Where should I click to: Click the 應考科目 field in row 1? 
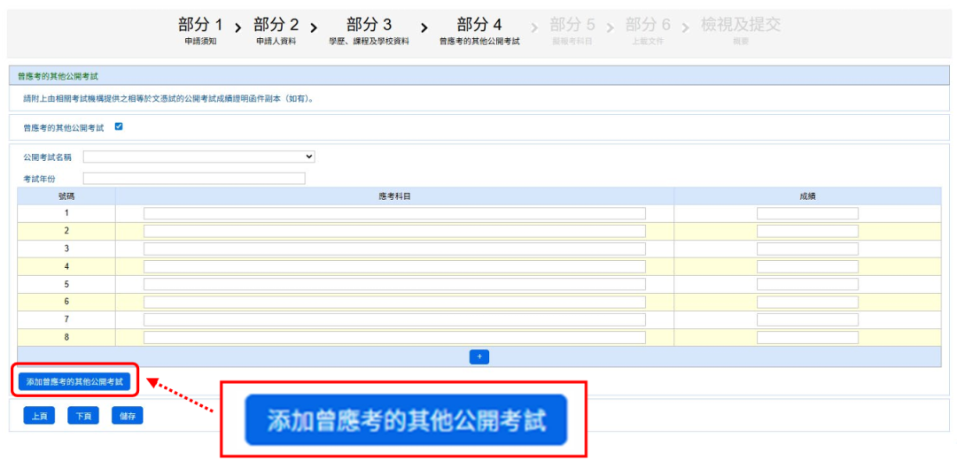pyautogui.click(x=394, y=213)
